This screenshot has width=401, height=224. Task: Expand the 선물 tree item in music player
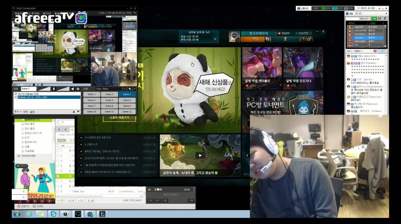pos(22,146)
